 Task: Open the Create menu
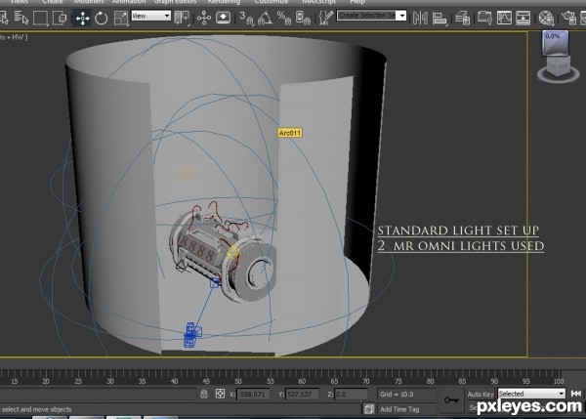point(53,2)
